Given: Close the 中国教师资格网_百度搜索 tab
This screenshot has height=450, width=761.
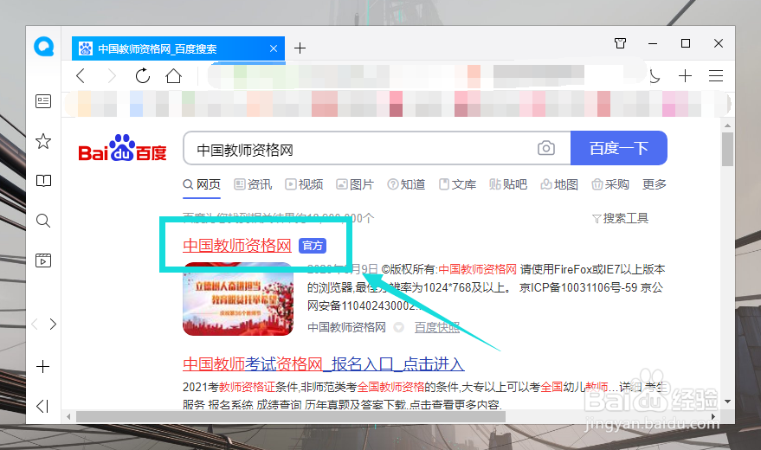Looking at the screenshot, I should click(x=274, y=48).
